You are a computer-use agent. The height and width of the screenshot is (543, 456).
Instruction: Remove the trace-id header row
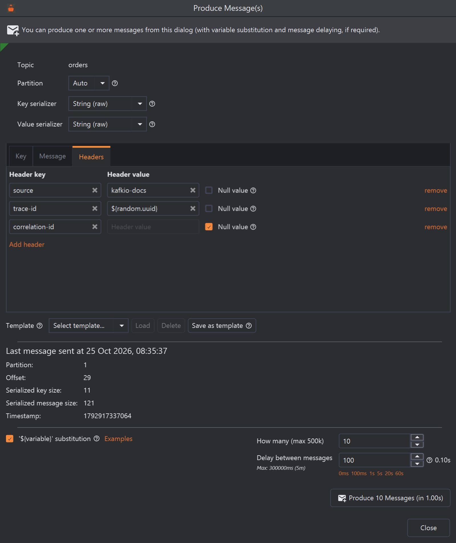[x=436, y=209]
